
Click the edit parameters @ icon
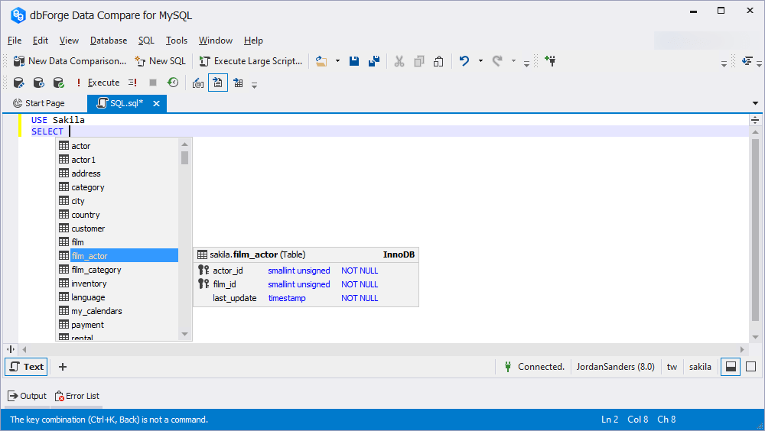pos(197,83)
